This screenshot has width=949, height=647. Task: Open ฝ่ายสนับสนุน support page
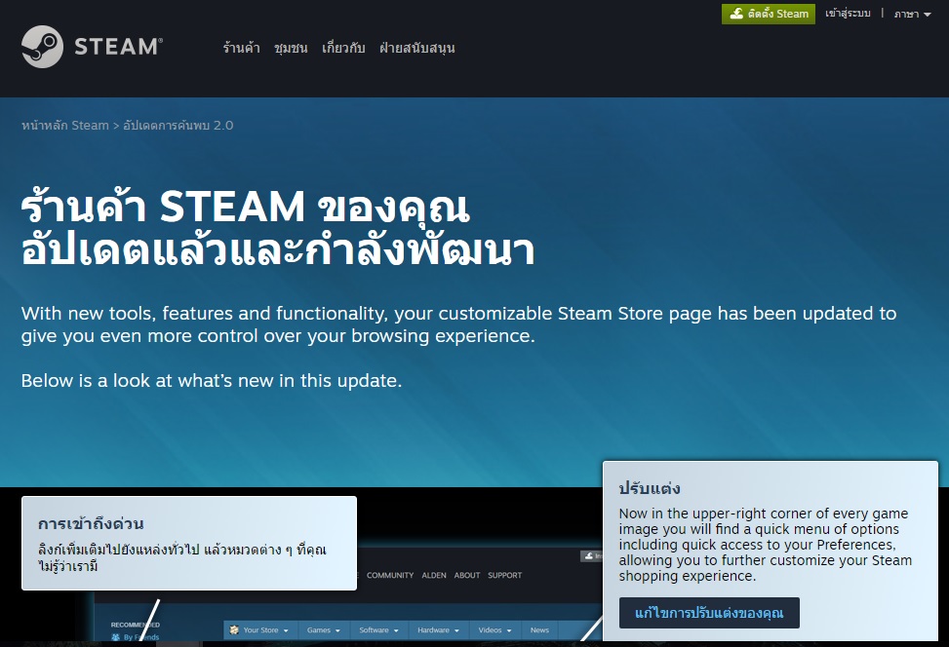click(x=417, y=48)
